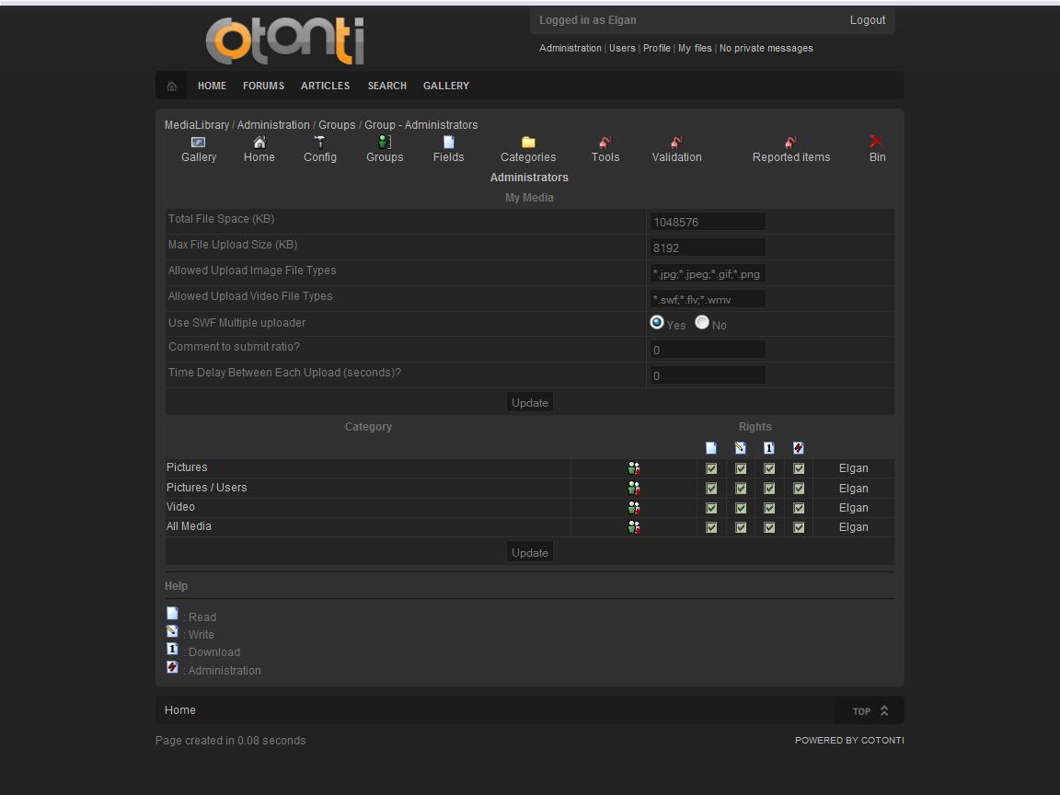Open the Bin red X icon
This screenshot has height=795, width=1060.
click(x=876, y=142)
